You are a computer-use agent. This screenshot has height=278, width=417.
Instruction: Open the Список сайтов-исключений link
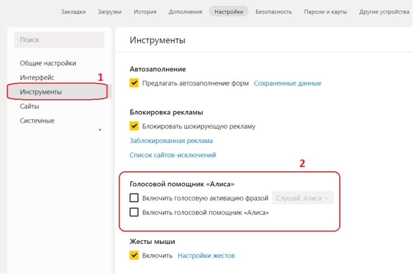click(173, 155)
